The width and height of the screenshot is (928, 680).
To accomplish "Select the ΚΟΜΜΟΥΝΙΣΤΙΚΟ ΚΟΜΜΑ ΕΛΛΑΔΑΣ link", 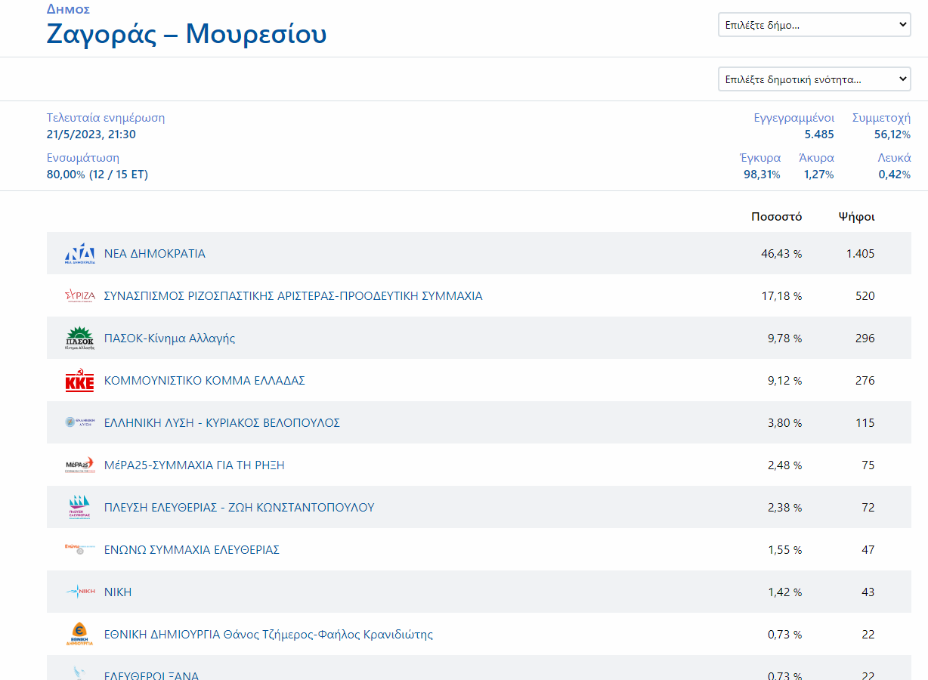I will click(204, 381).
